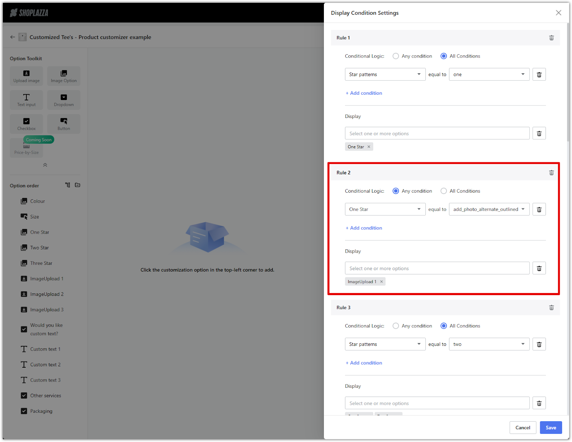The width and height of the screenshot is (572, 442).
Task: Open the 'add_photo_alternate_outlined' value dropdown
Action: (x=489, y=209)
